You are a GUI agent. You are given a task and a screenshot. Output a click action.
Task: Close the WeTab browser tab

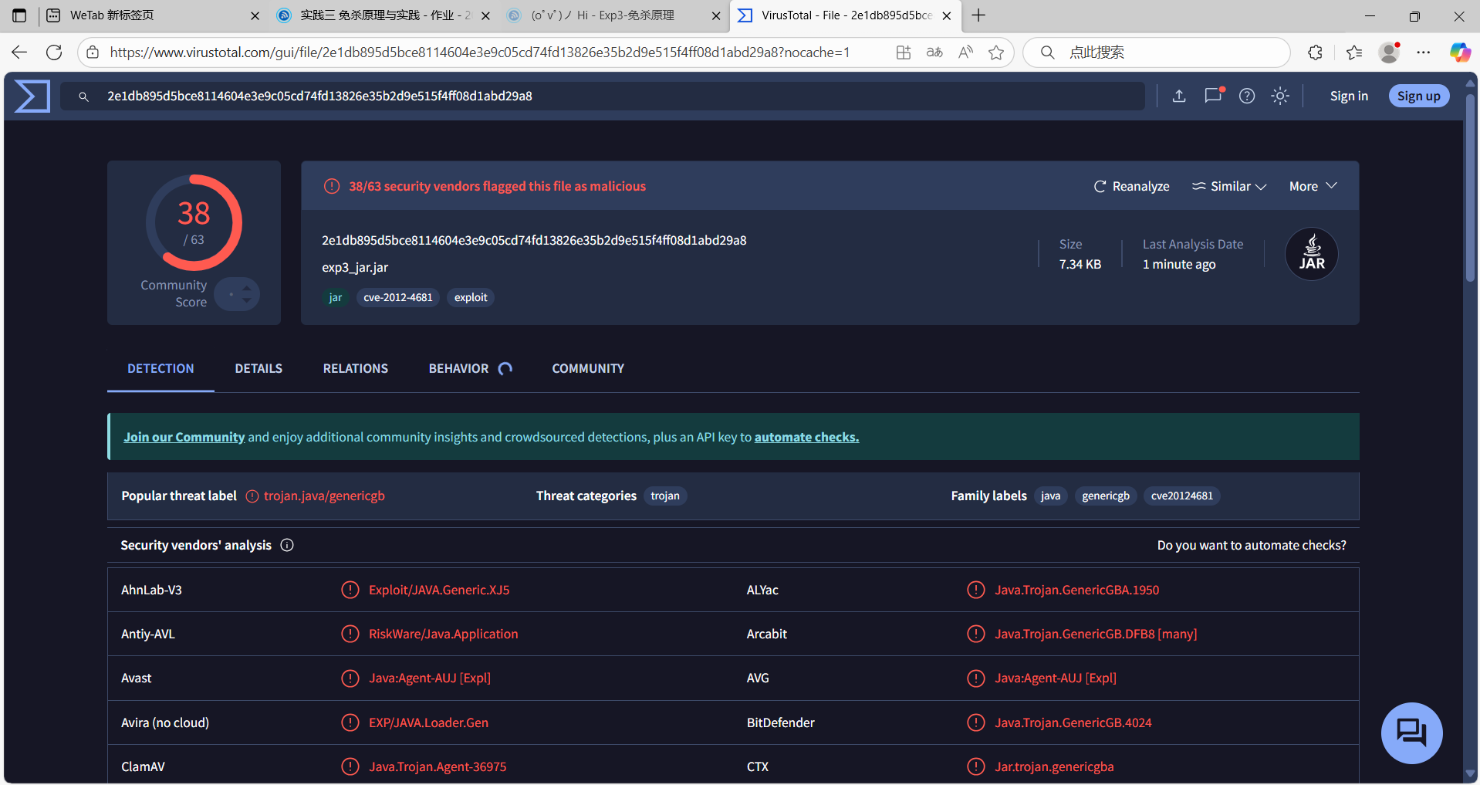pos(255,15)
